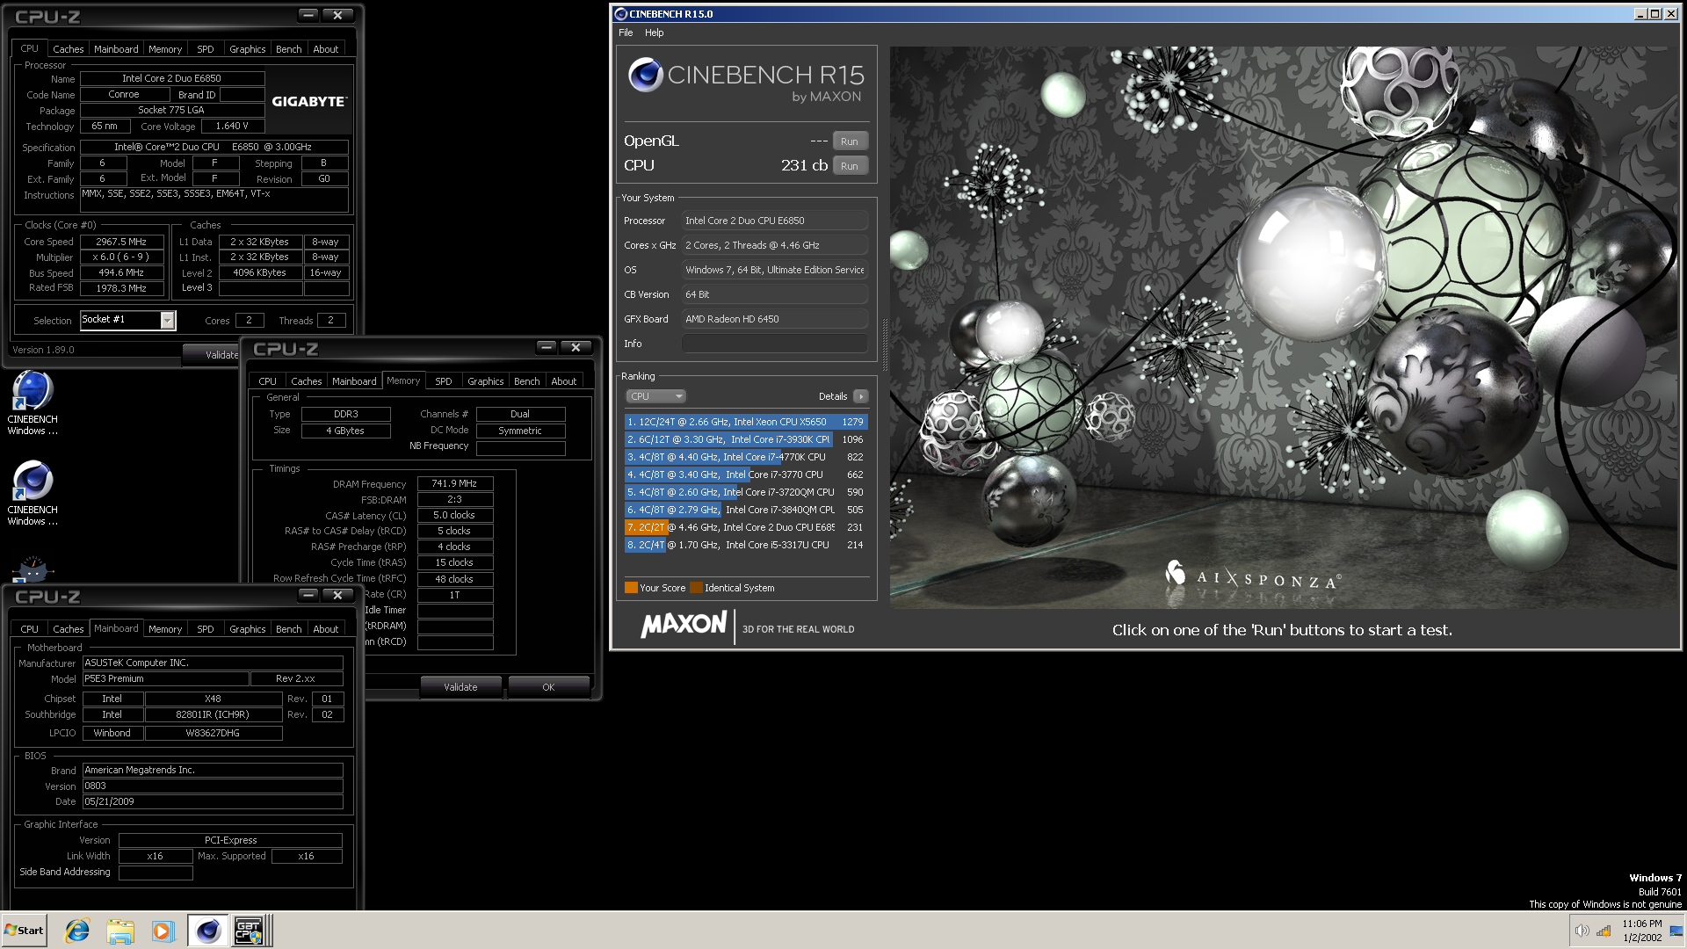Click the Cinebench title bar application icon

(620, 14)
